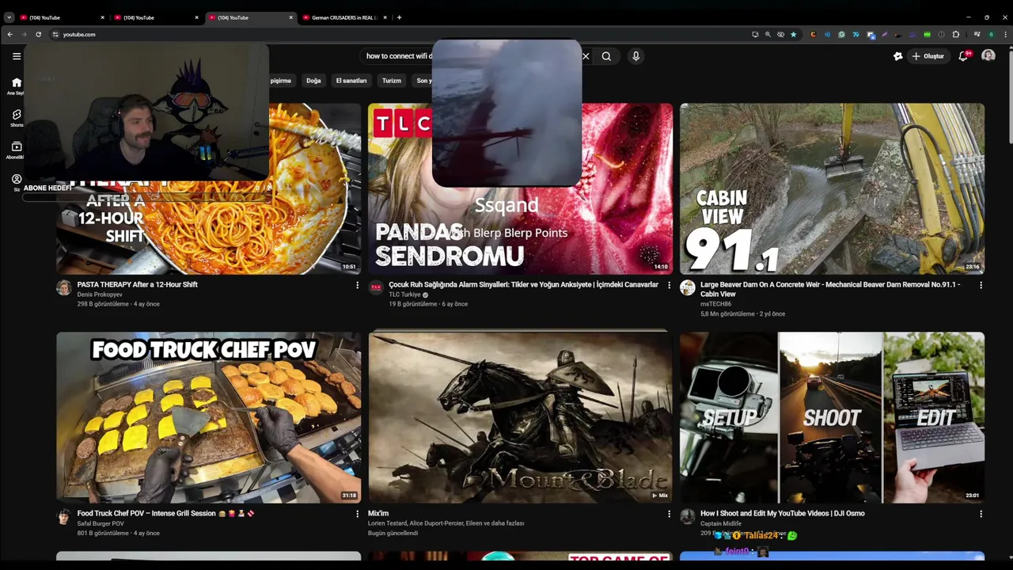Clear the search box with X
This screenshot has height=570, width=1013.
586,56
